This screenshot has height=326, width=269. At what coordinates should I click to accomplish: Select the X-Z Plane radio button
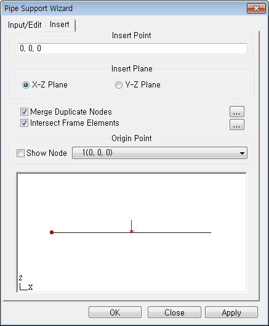click(x=26, y=85)
